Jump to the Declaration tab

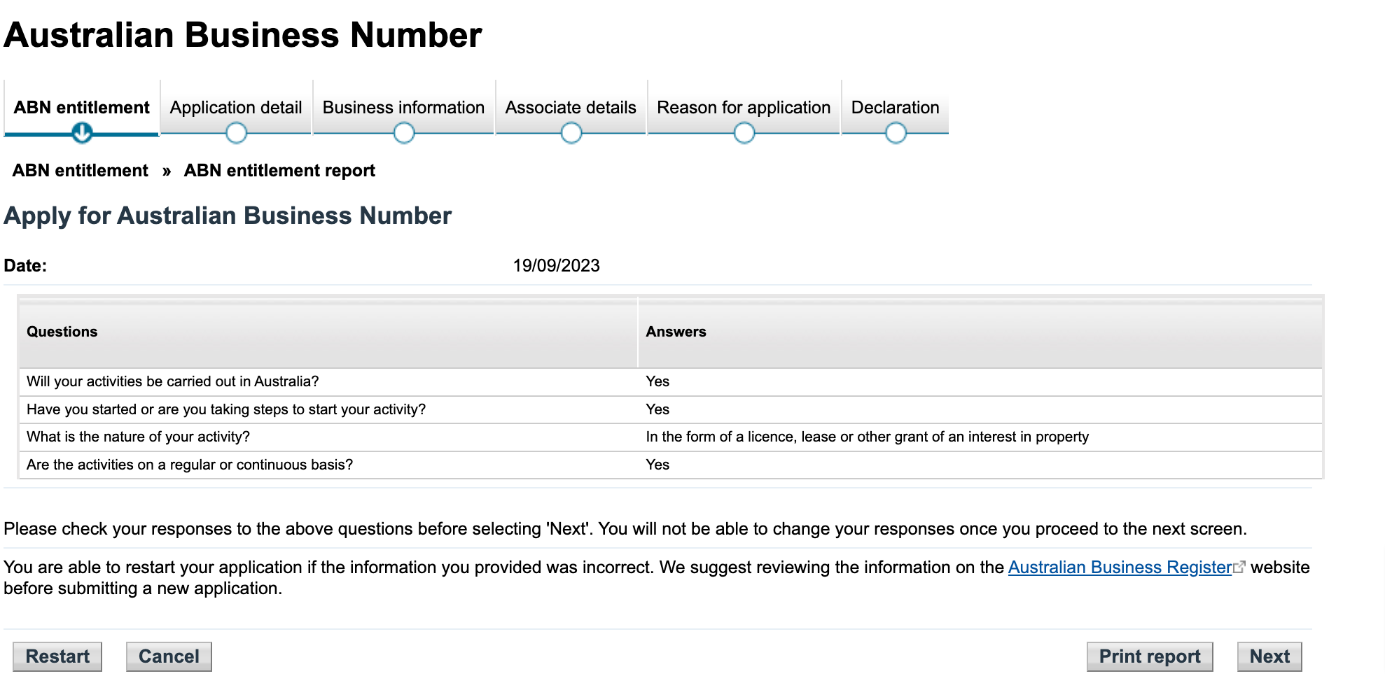pos(895,108)
